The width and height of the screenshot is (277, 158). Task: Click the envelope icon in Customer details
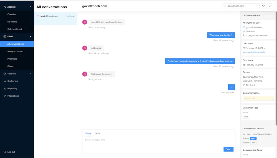(x=244, y=27)
